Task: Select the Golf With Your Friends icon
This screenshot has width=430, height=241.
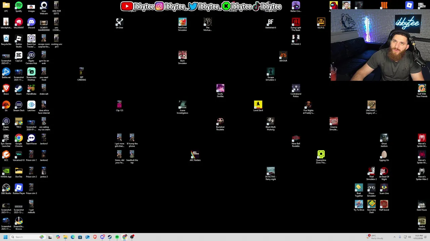Action: [x=422, y=91]
